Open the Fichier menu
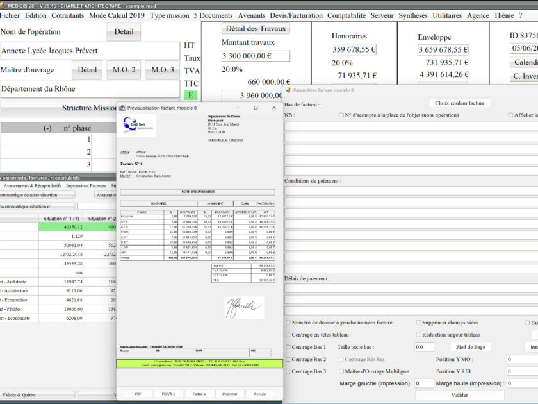Viewport: 538px width, 404px height. (10, 15)
